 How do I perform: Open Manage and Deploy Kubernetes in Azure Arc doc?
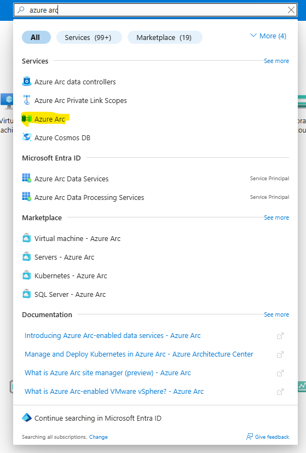click(139, 354)
